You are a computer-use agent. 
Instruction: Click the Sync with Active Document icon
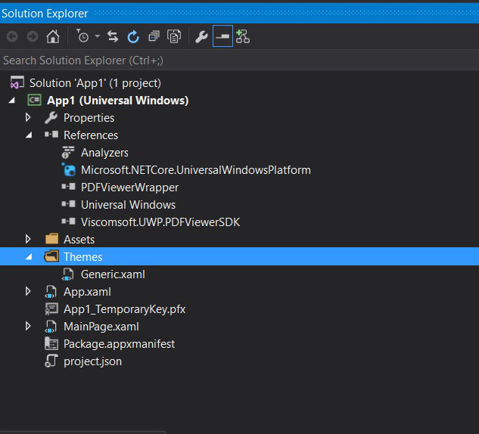(113, 36)
